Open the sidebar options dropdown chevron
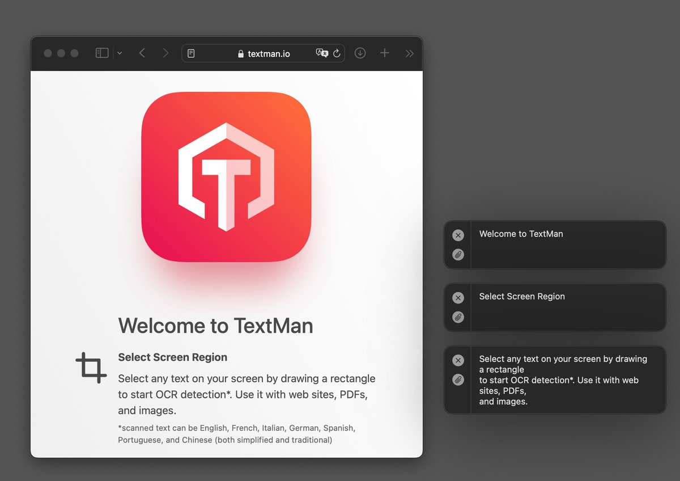The width and height of the screenshot is (680, 481). 120,53
